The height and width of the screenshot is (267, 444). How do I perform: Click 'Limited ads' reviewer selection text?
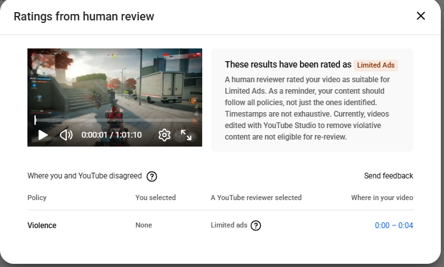229,225
